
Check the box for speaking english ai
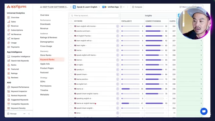click(x=71, y=98)
